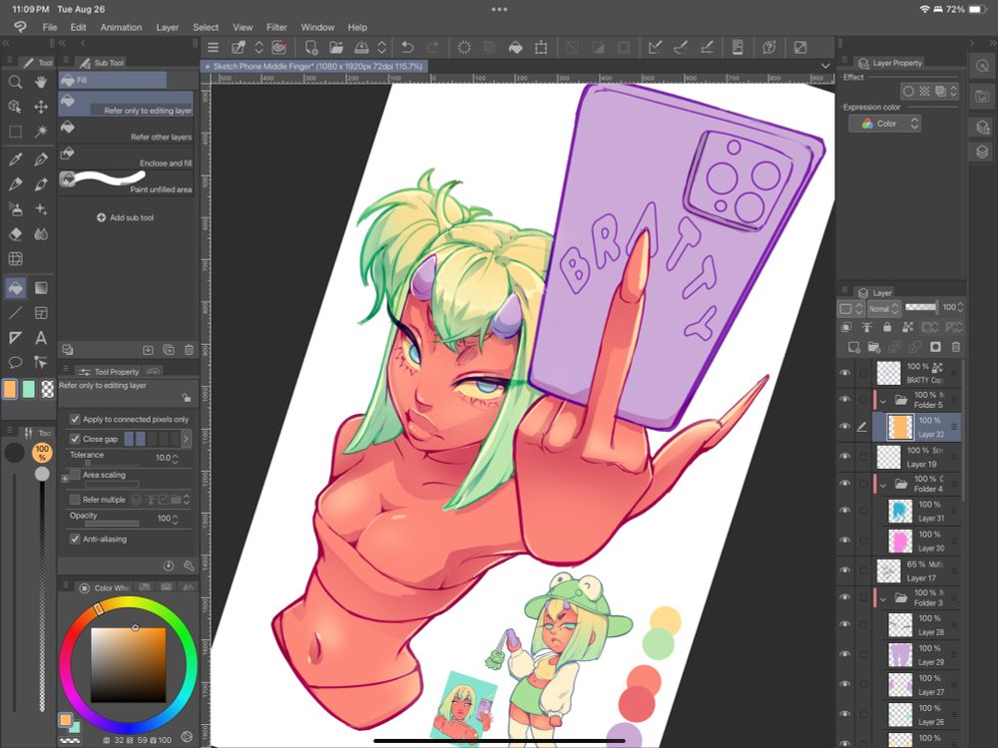Adjust the Tolerance value stepper

pyautogui.click(x=175, y=458)
